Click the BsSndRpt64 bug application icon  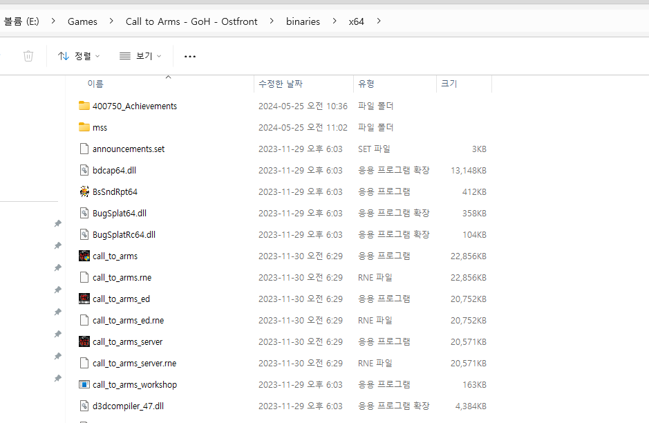(x=84, y=191)
